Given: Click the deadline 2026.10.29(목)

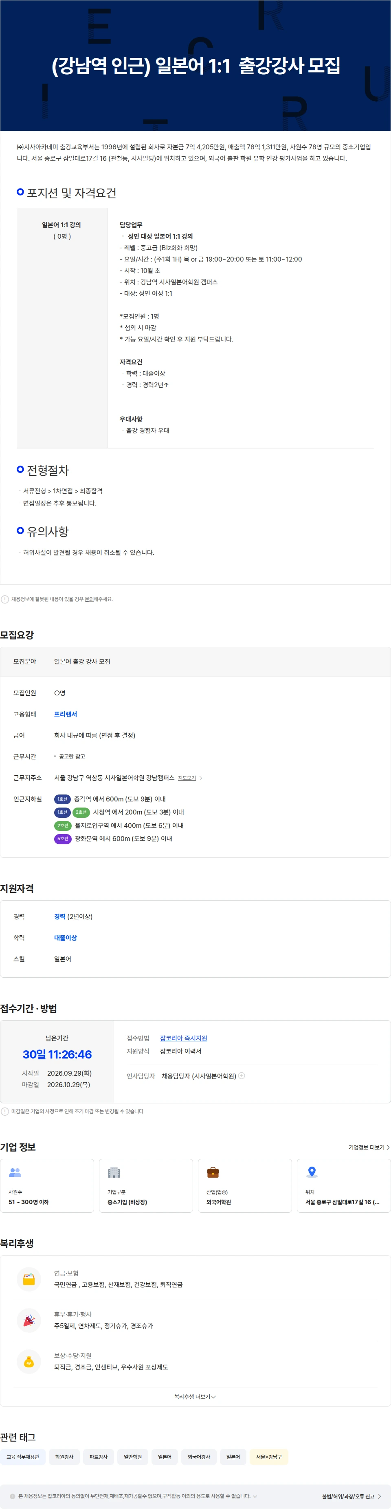Looking at the screenshot, I should 69,1085.
